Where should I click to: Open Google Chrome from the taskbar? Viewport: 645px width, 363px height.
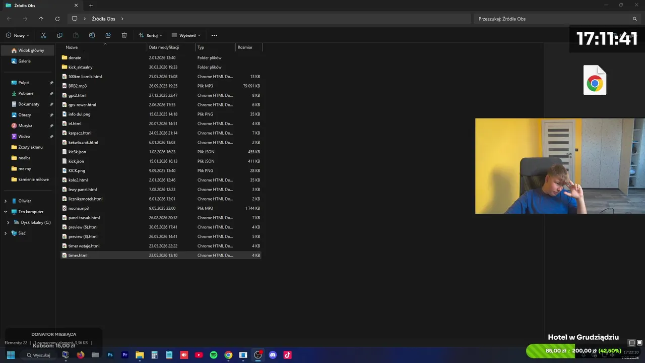click(228, 355)
